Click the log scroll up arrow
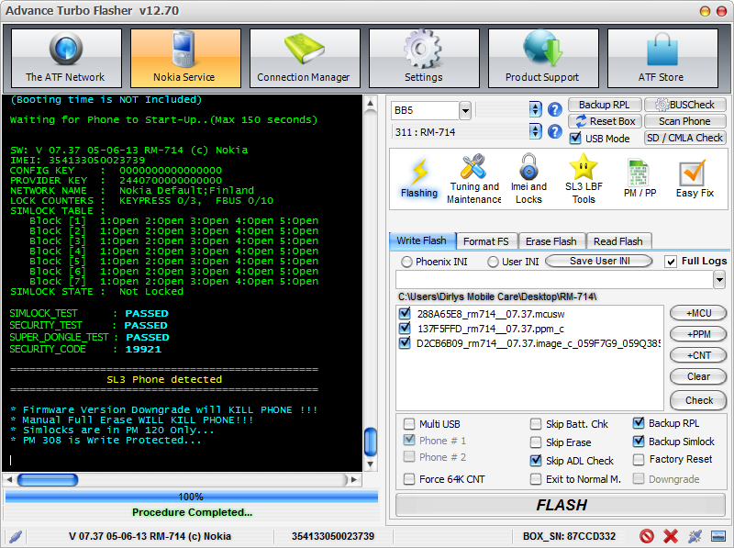 371,103
